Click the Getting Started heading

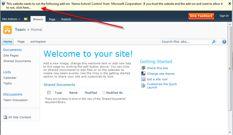pyautogui.click(x=156, y=61)
